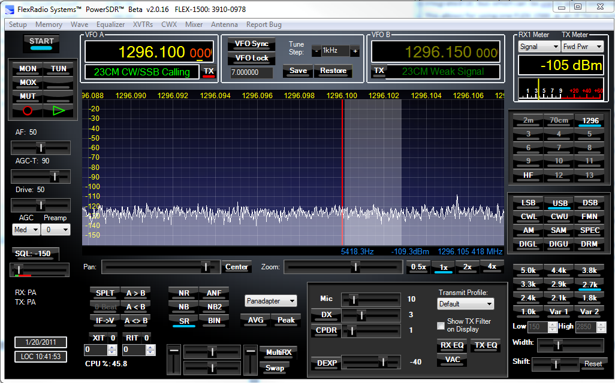Open the Preamp dropdown
The height and width of the screenshot is (383, 615).
(x=57, y=230)
